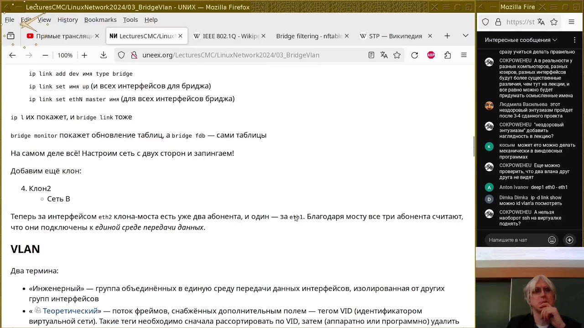Reload the current page
Viewport: 584px width, 328px height.
click(414, 55)
